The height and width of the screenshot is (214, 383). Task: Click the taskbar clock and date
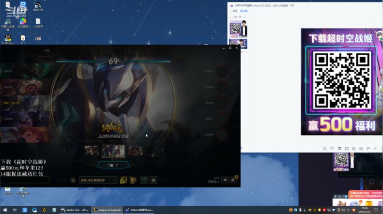click(364, 210)
